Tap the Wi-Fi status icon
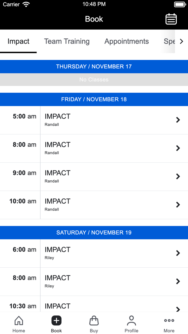Viewport: 188px width, 334px height. point(26,4)
